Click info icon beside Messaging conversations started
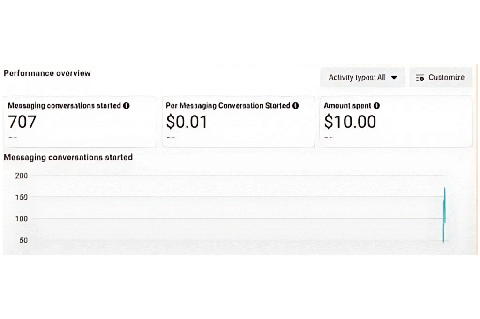 [x=126, y=106]
